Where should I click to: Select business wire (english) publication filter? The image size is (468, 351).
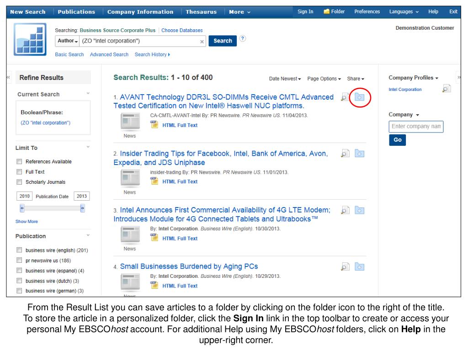pos(19,250)
